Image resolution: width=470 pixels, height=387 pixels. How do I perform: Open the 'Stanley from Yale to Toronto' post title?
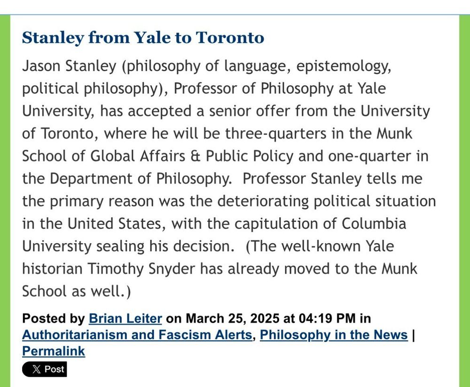tap(143, 38)
